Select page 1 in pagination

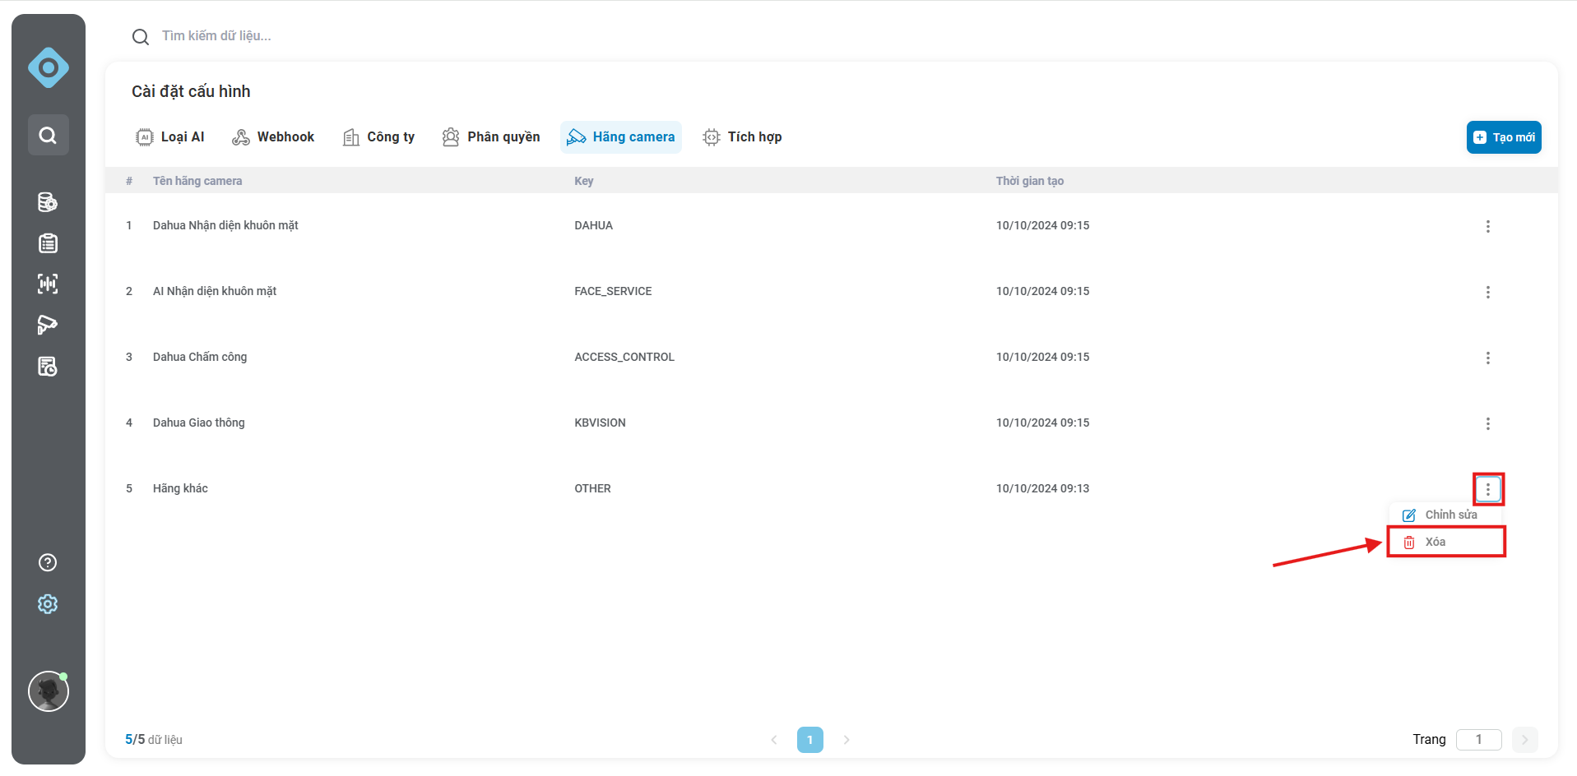tap(810, 740)
